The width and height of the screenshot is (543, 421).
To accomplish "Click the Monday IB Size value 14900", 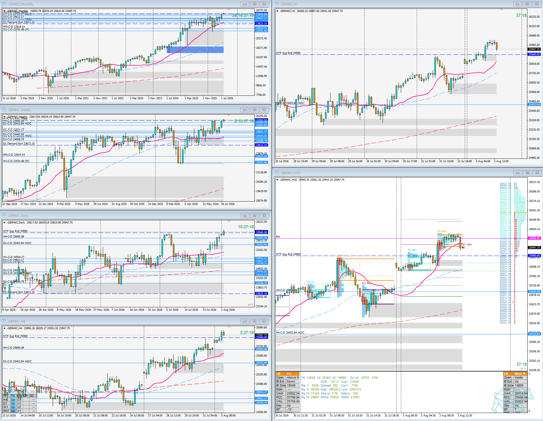I will click(519, 385).
